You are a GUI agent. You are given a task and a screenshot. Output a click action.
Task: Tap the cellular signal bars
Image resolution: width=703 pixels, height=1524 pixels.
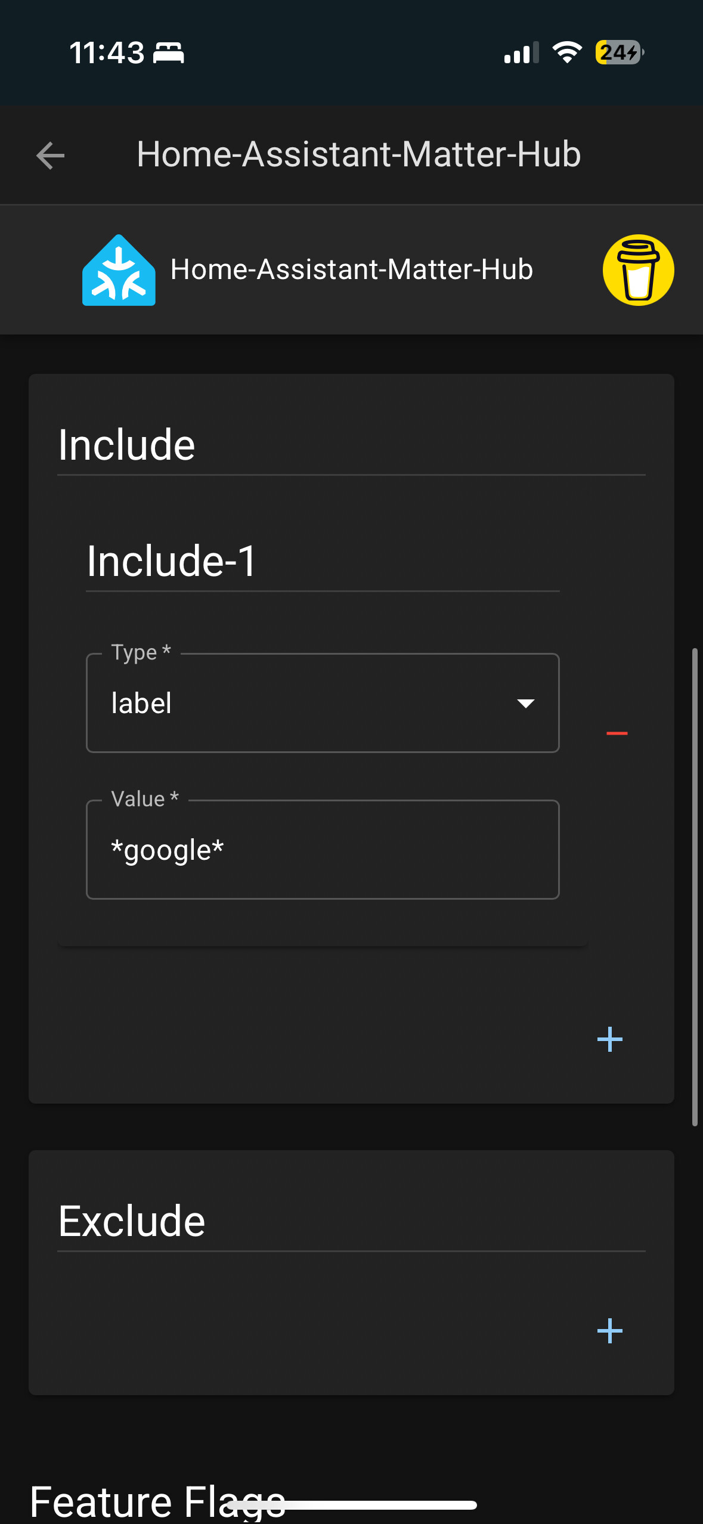[521, 52]
